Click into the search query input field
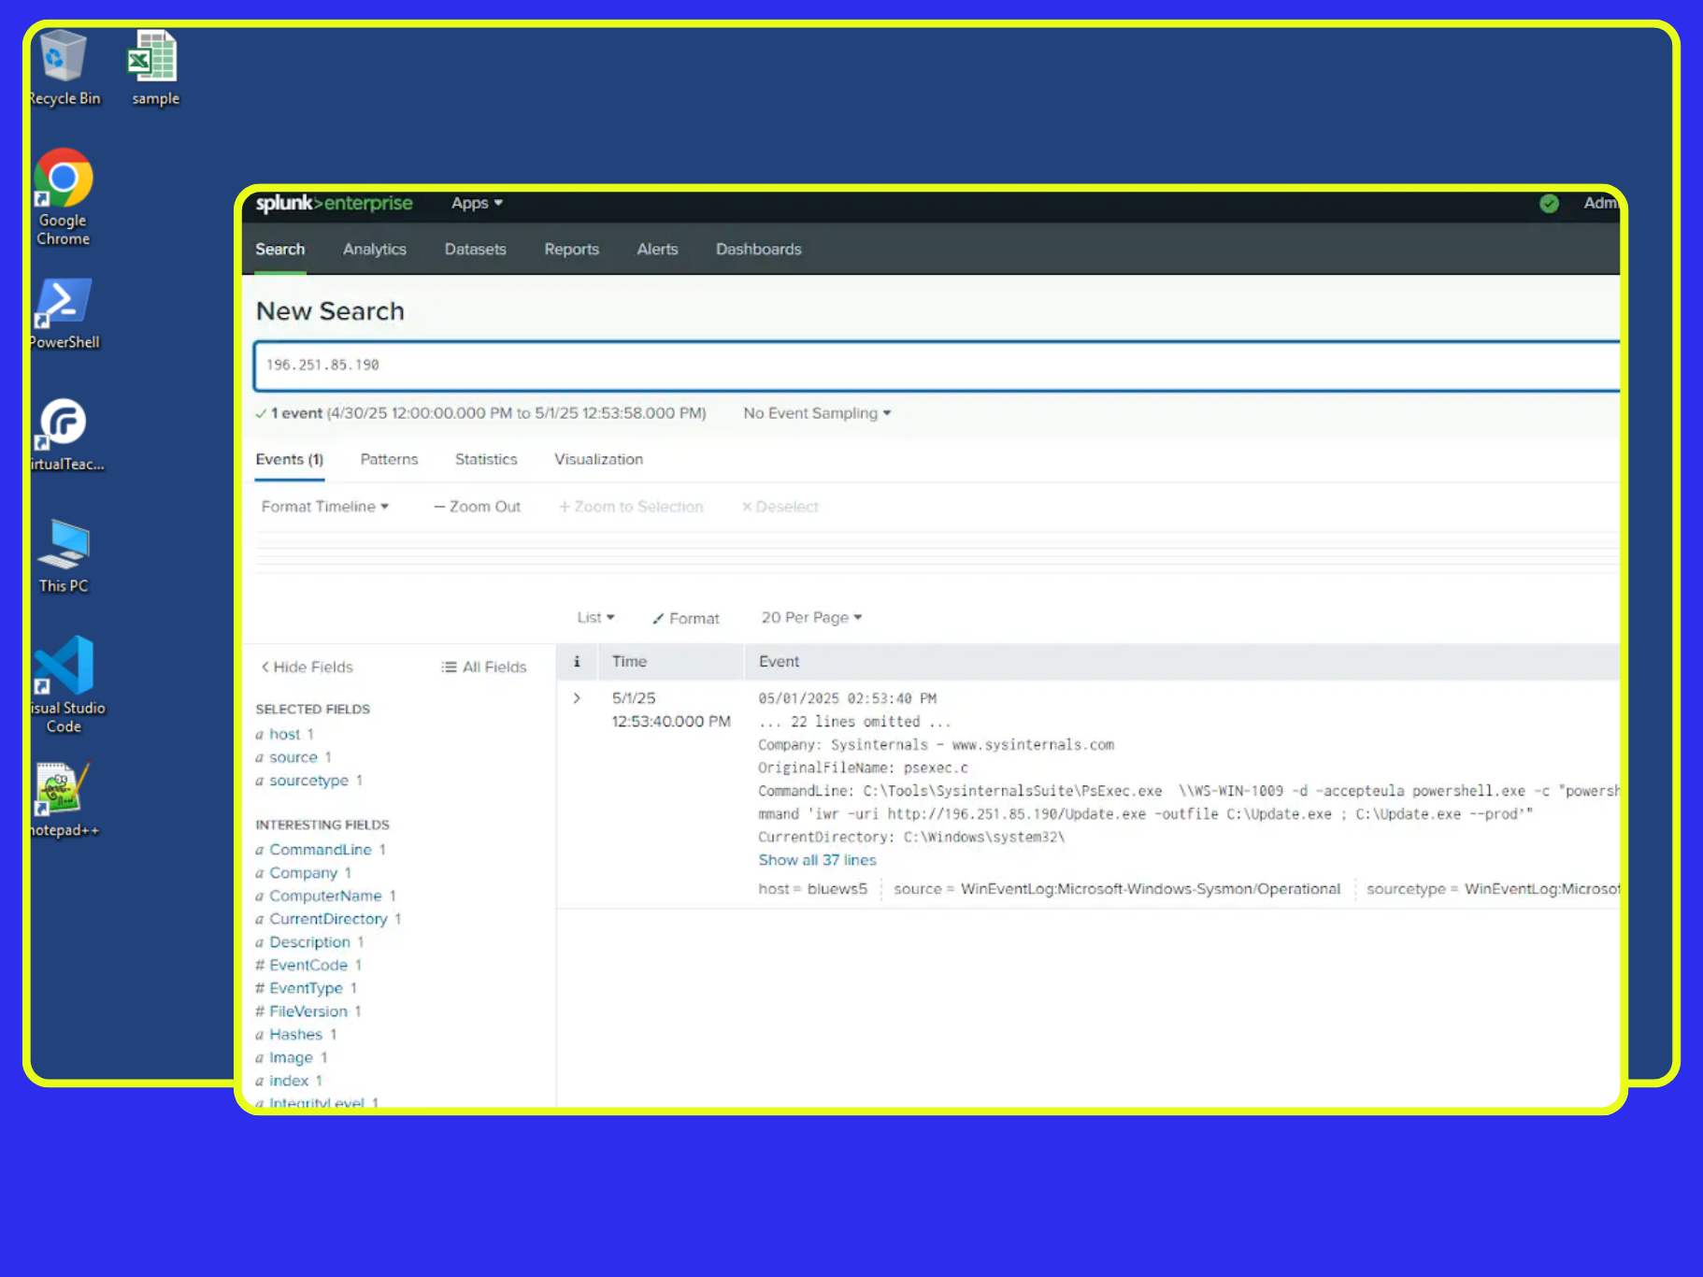Image resolution: width=1703 pixels, height=1277 pixels. click(x=937, y=366)
